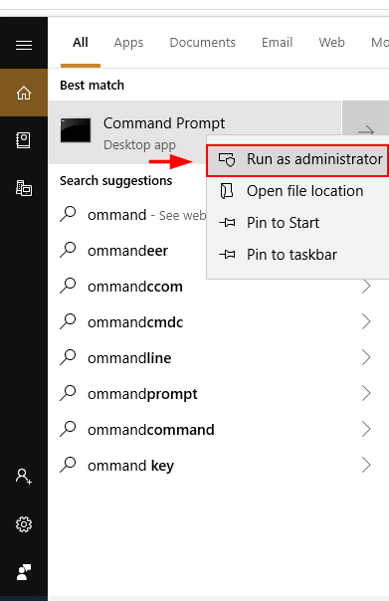Screen dimensions: 389x601
Task: Click the add user account icon
Action: (x=24, y=477)
